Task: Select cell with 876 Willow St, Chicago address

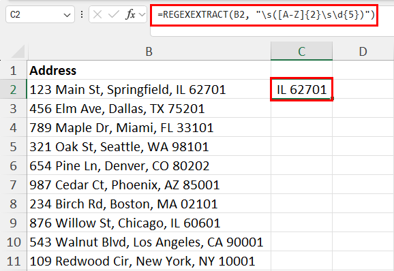Action: (149, 223)
